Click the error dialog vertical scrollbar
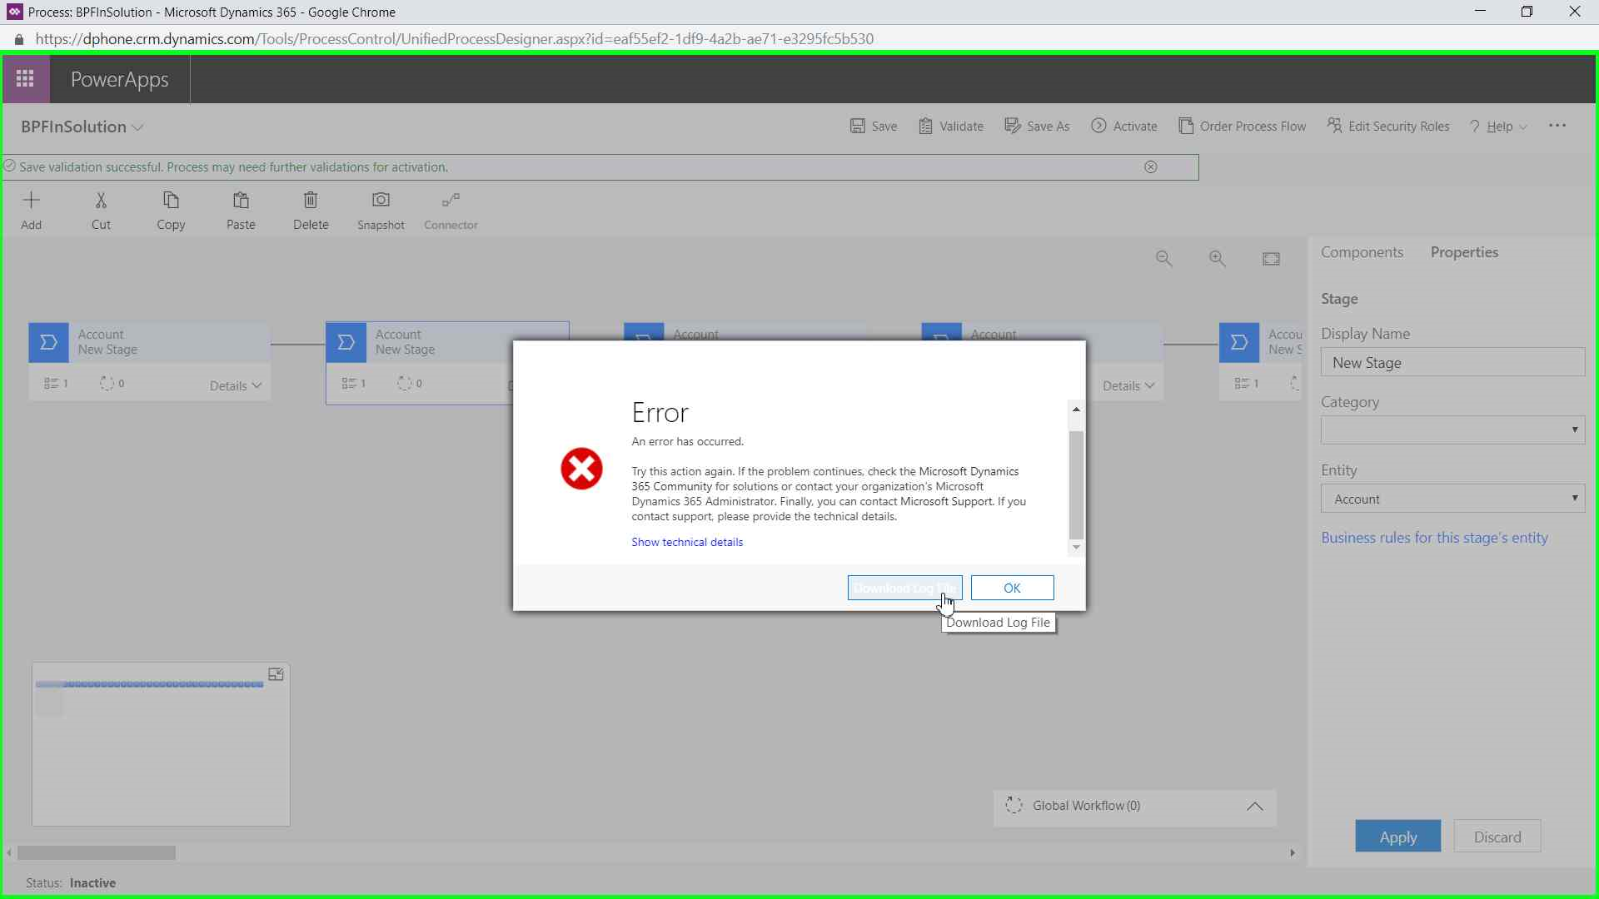Screen dimensions: 1599x899 point(1076,484)
